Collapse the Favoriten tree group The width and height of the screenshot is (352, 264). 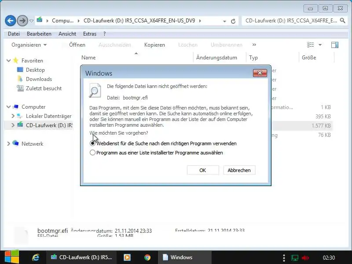8,61
